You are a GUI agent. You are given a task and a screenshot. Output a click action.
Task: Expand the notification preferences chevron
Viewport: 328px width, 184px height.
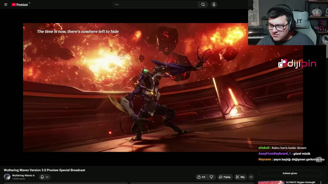47,177
